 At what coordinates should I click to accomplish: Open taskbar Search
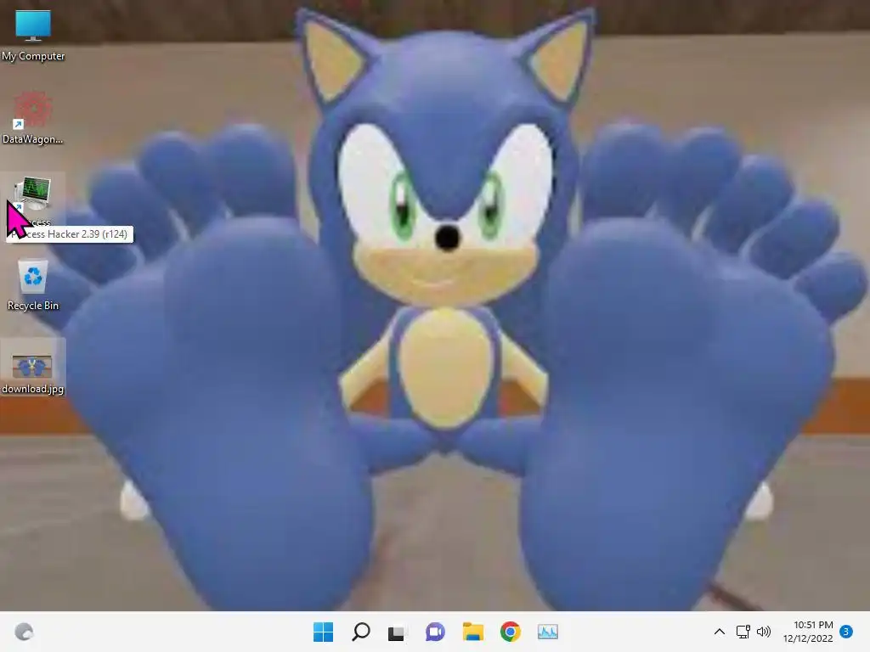click(360, 632)
